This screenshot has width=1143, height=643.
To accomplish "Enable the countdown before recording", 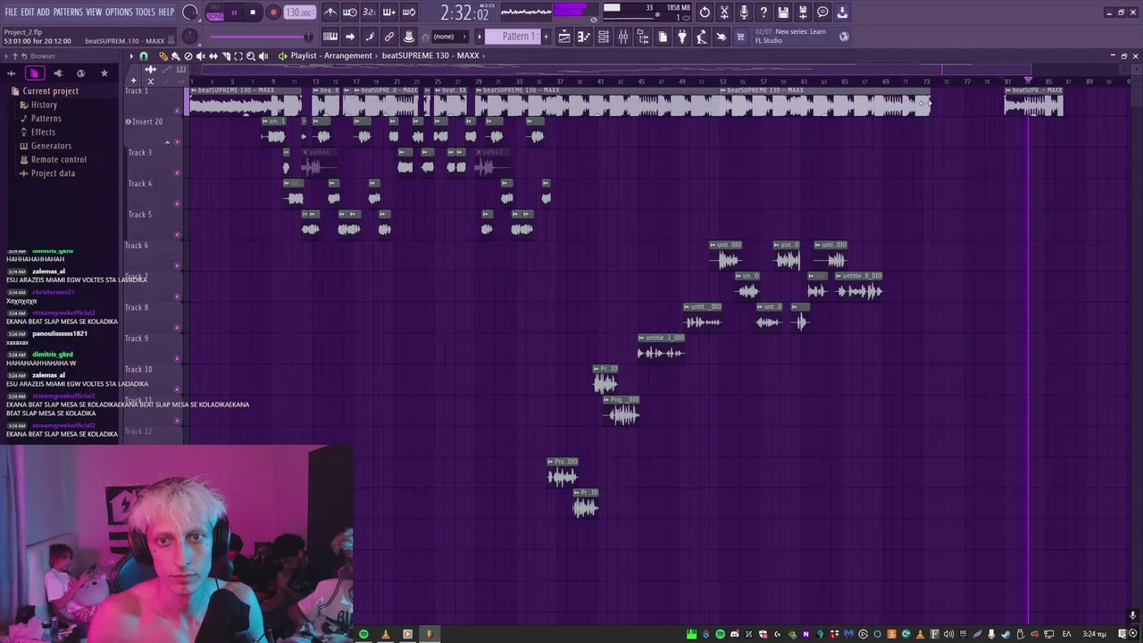I will tap(370, 13).
